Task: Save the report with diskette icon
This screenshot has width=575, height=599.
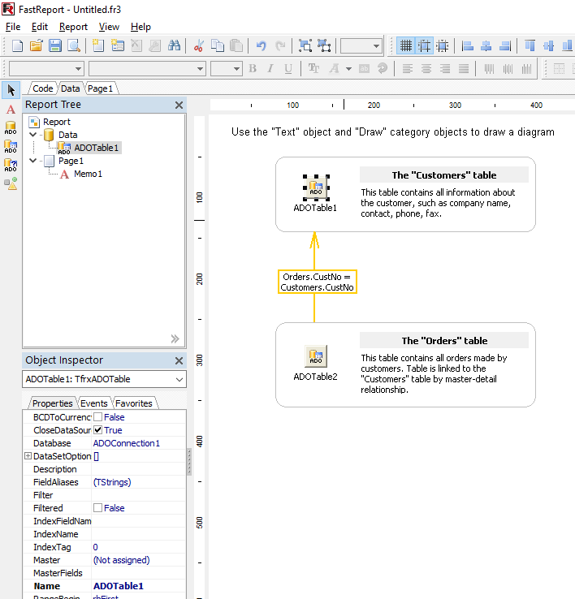Action: coord(55,45)
